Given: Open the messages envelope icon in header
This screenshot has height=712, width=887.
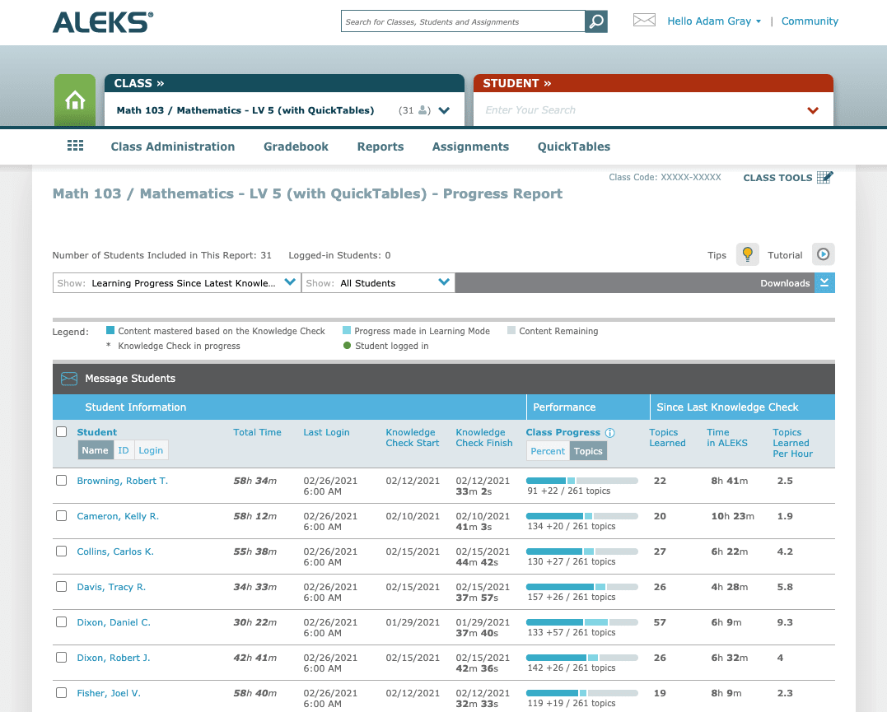Looking at the screenshot, I should pyautogui.click(x=644, y=21).
